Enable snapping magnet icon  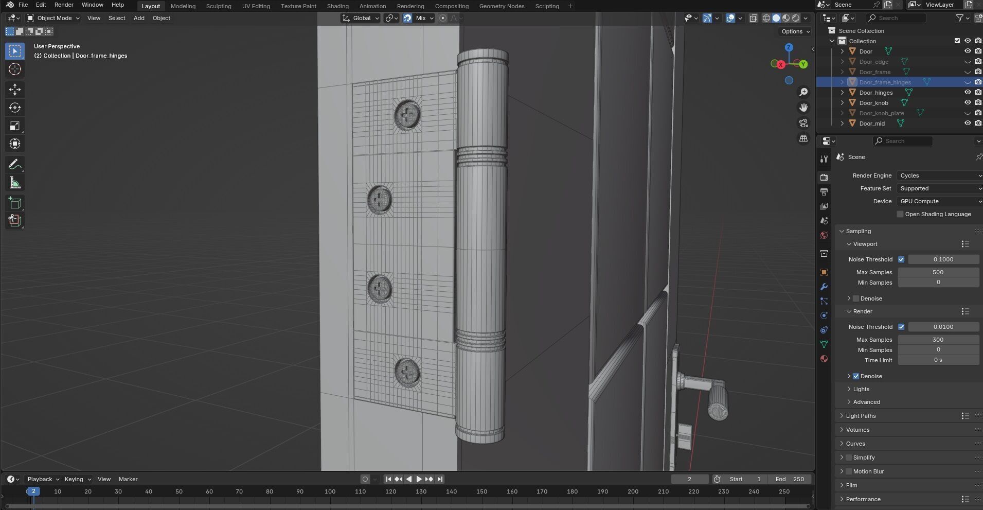pyautogui.click(x=407, y=18)
